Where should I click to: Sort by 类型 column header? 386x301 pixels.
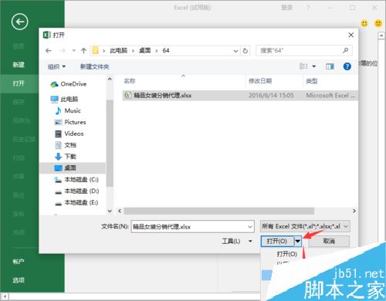pos(312,81)
